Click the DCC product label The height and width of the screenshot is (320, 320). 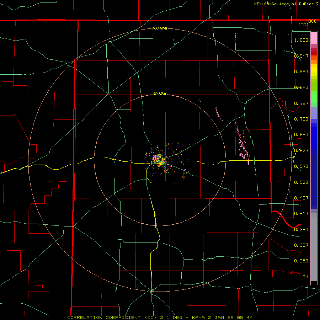tap(312, 21)
